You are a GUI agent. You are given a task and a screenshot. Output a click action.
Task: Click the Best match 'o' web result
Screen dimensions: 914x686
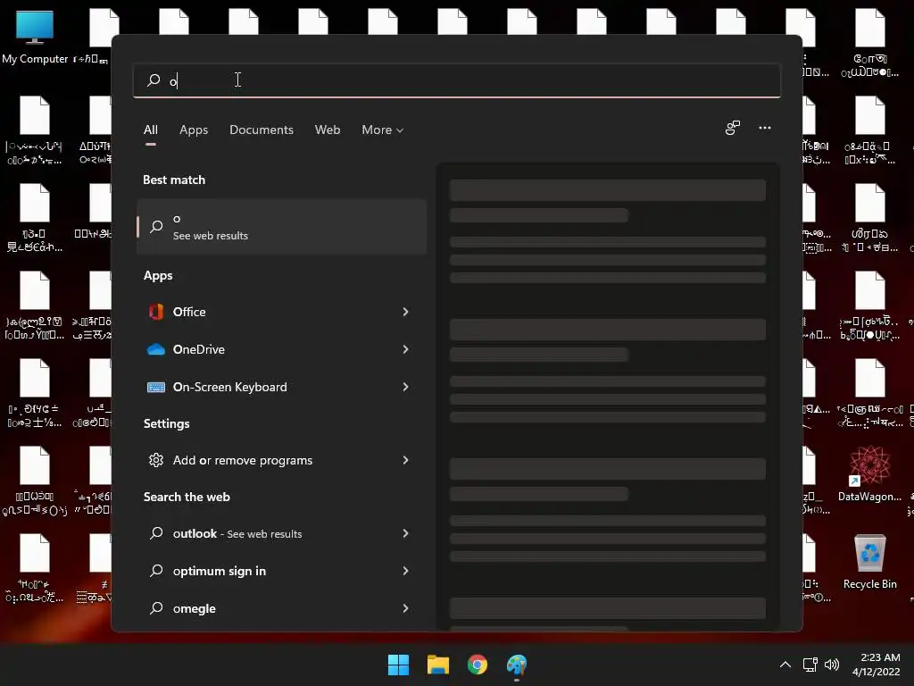tap(281, 227)
